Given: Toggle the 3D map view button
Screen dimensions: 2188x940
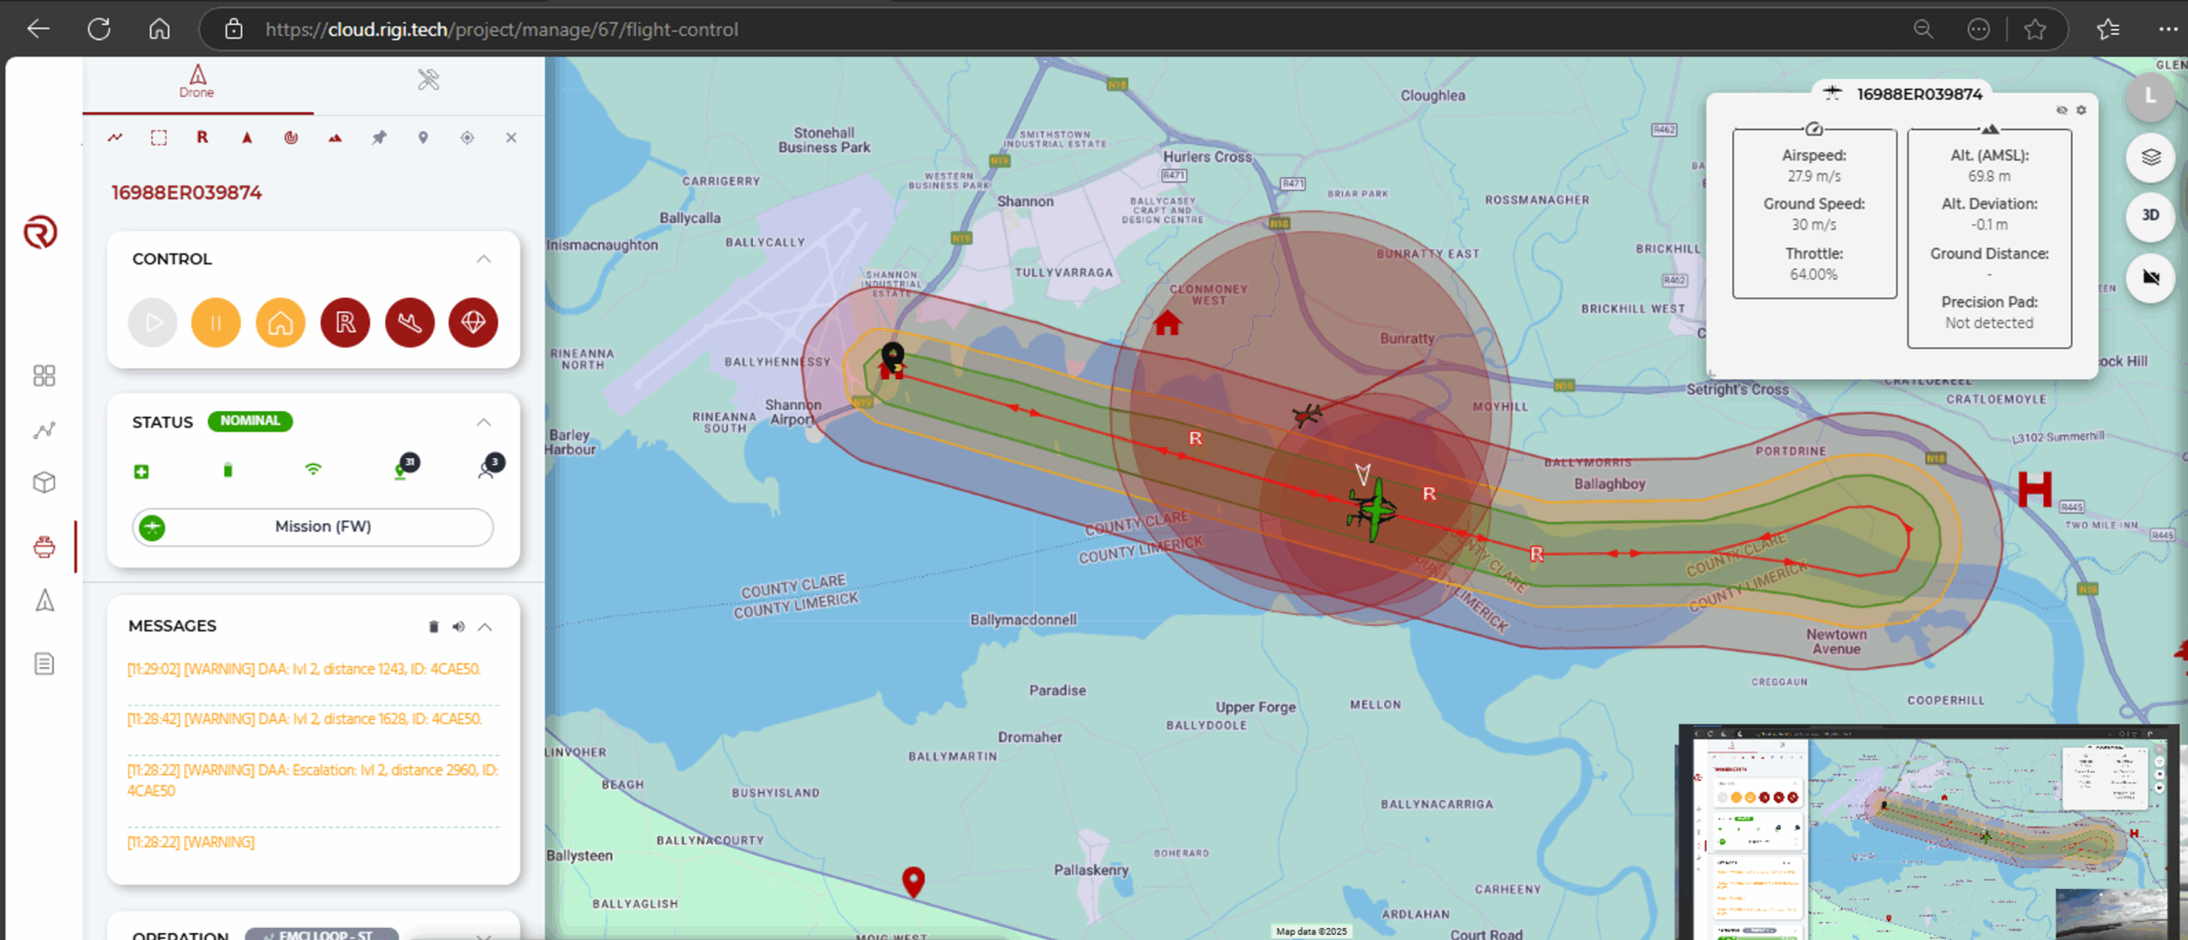Looking at the screenshot, I should click(2150, 215).
